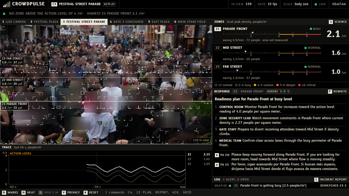Click response step 3 Gate Staff
349x196 pixels.
tap(281, 132)
